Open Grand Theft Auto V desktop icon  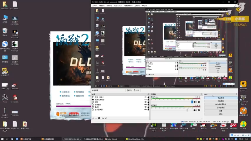(x=243, y=100)
